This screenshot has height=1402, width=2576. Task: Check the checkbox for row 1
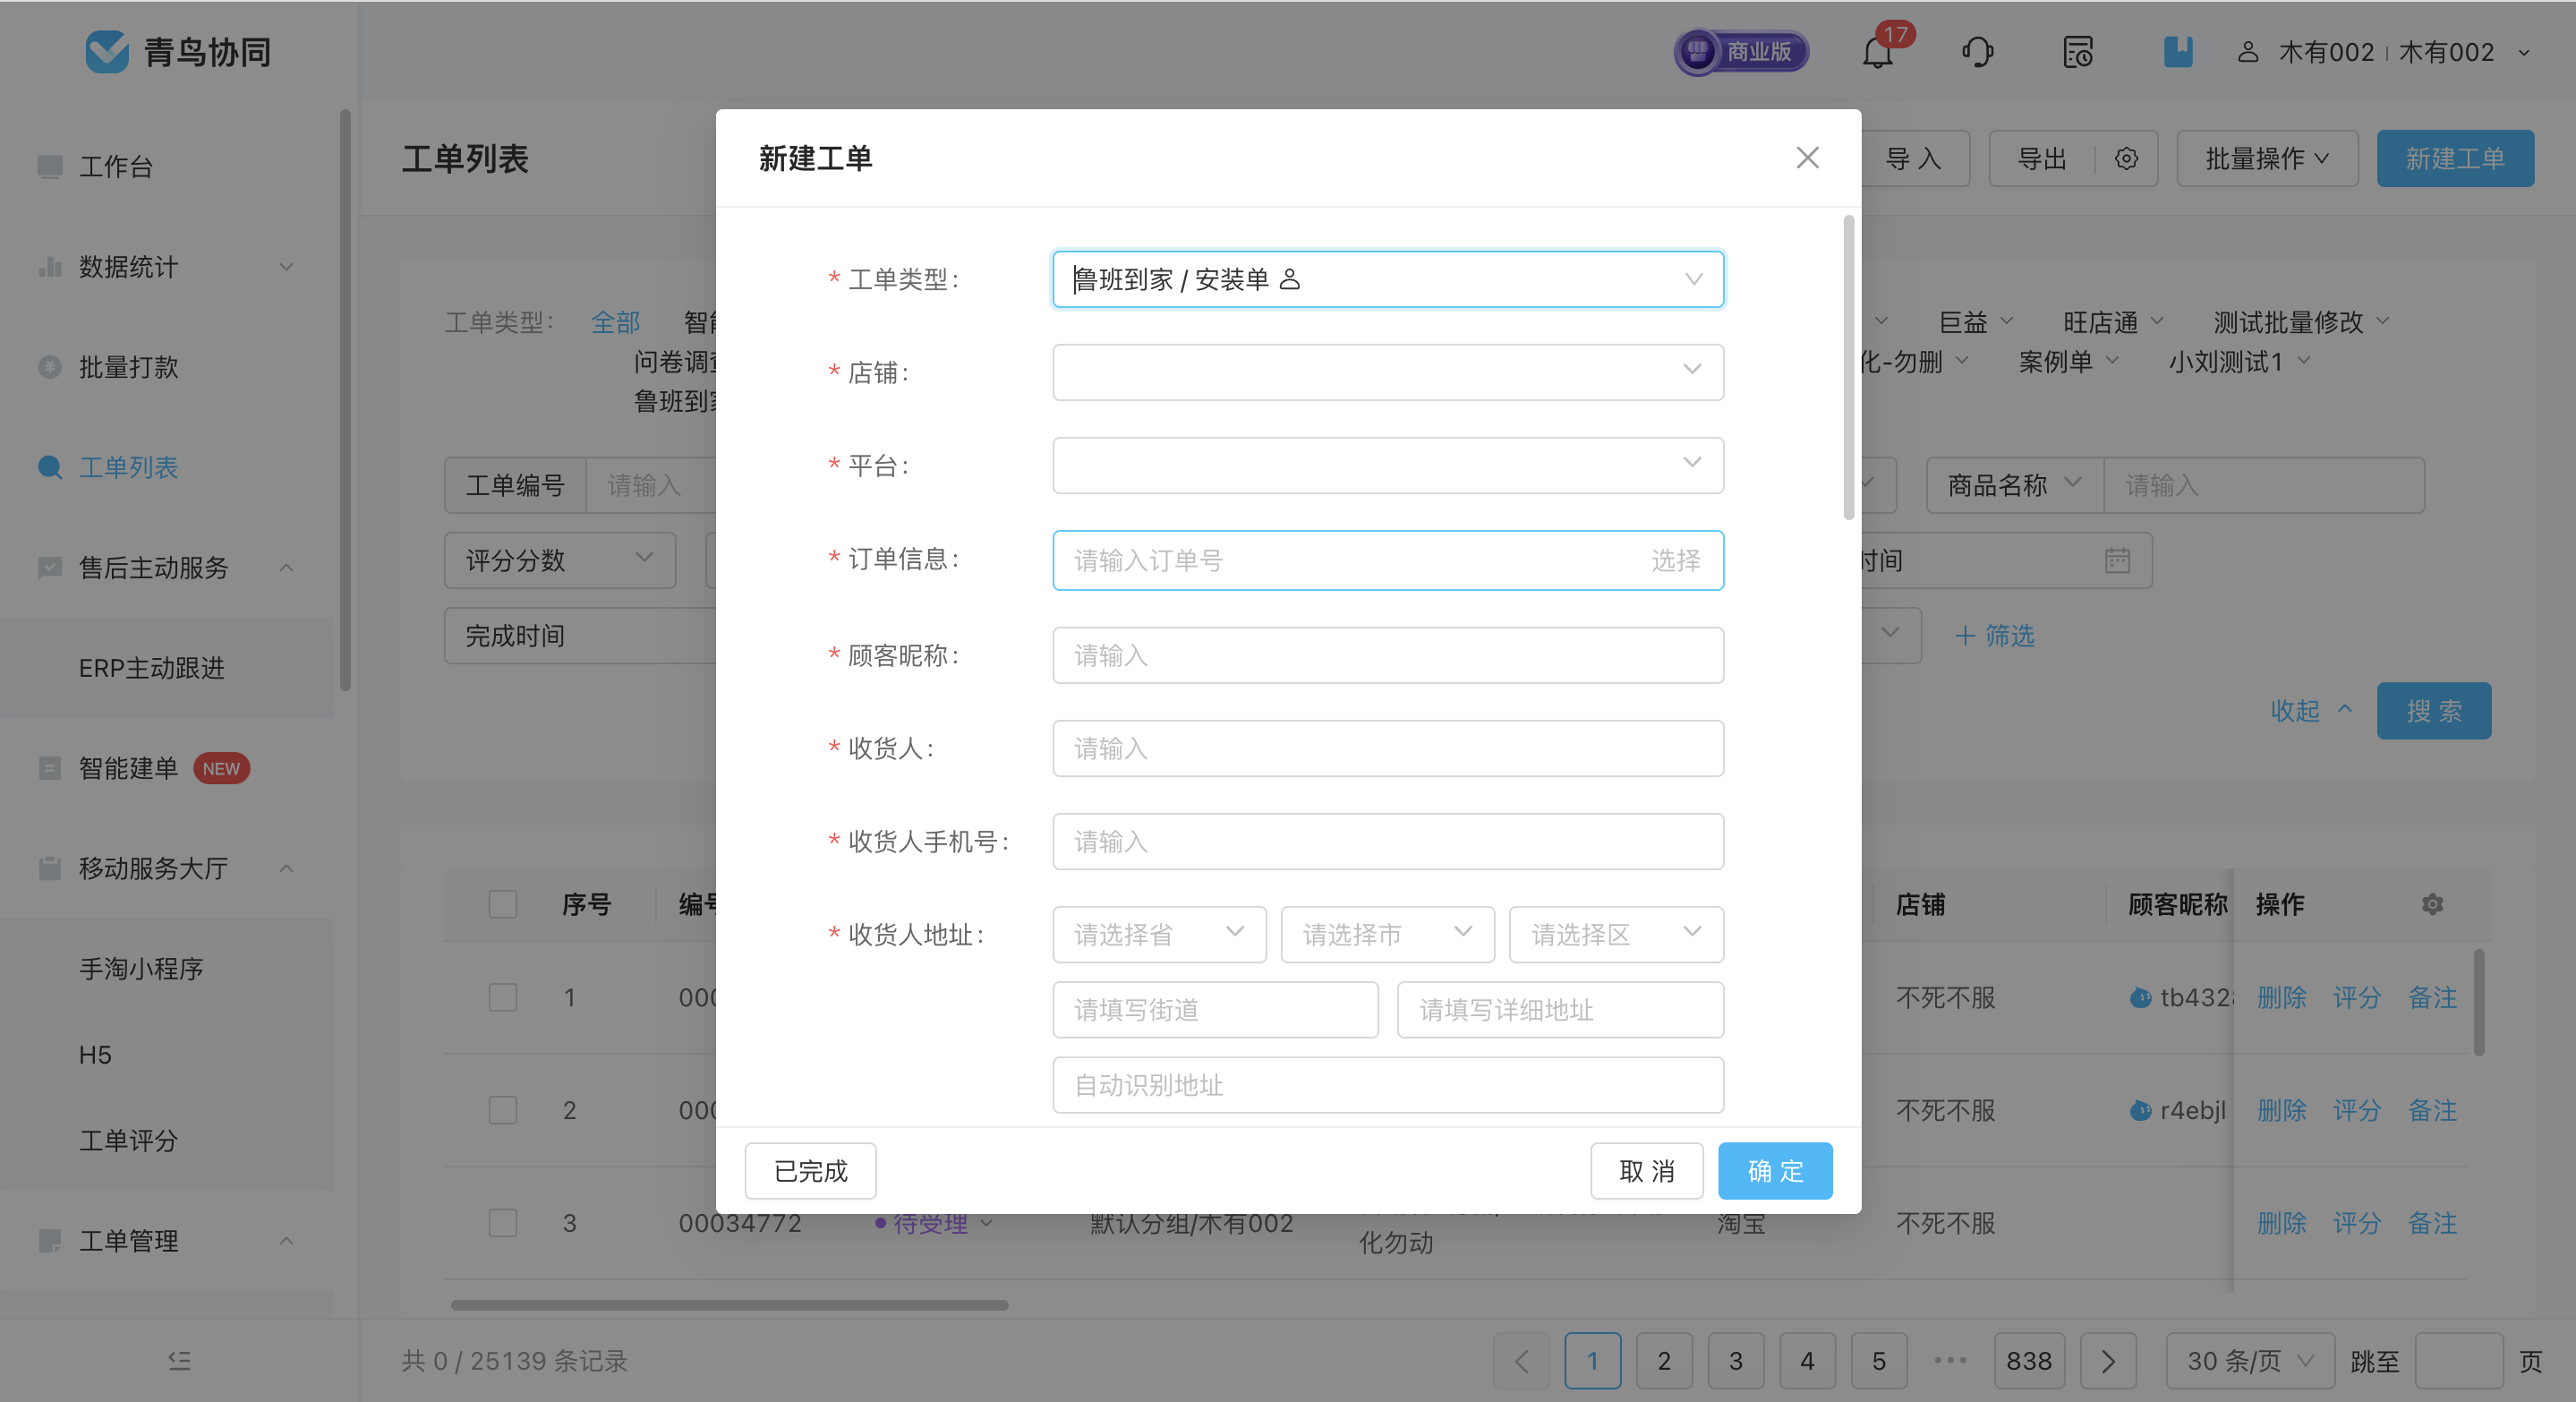click(x=503, y=997)
